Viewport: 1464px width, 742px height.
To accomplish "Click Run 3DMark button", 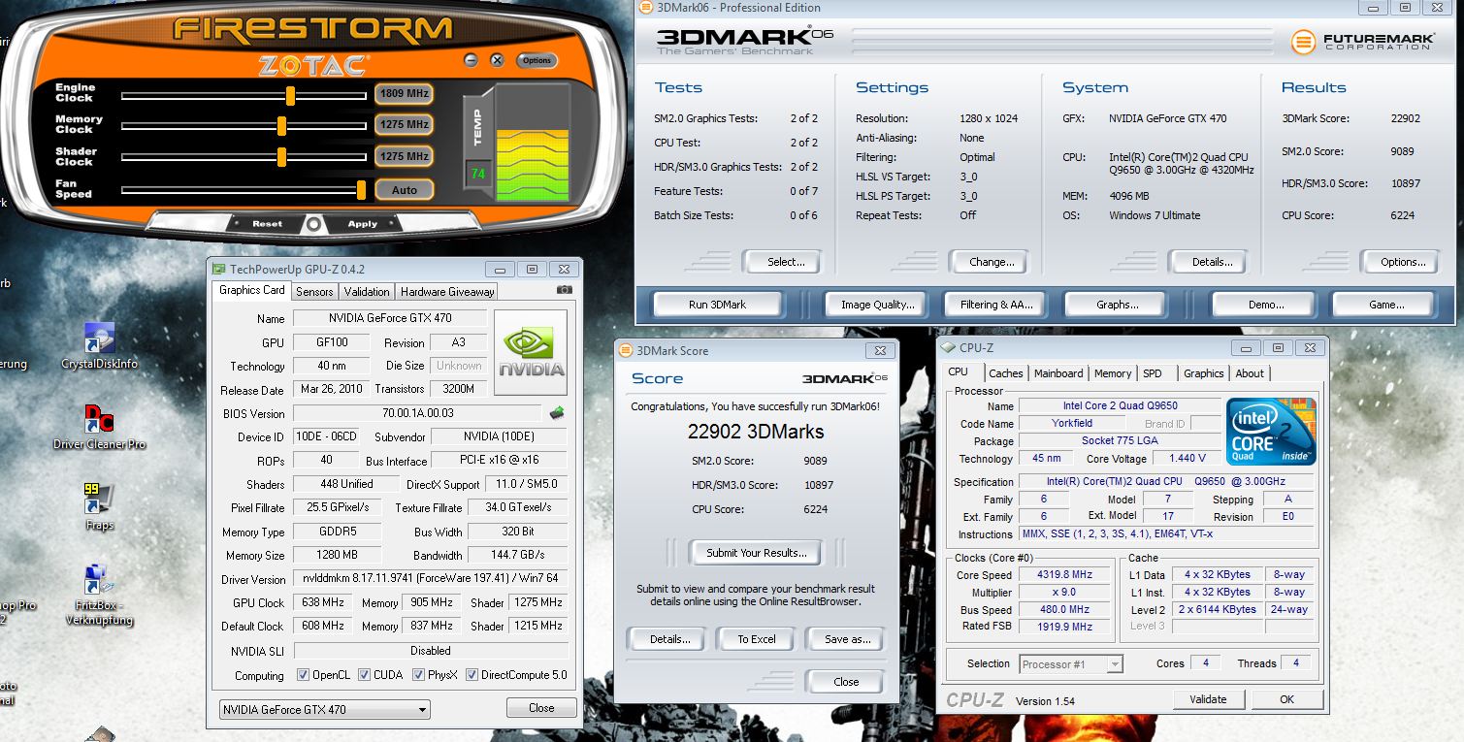I will [717, 305].
